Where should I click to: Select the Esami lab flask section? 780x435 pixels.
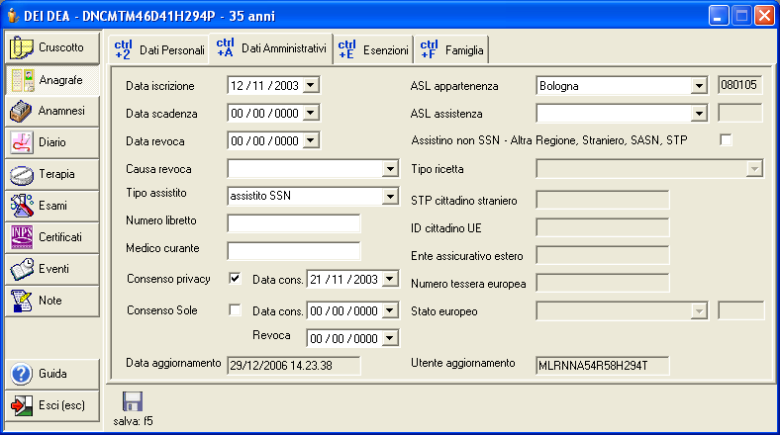coord(51,207)
